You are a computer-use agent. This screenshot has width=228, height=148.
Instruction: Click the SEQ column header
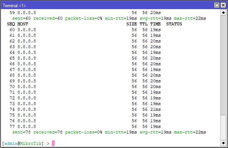pos(11,24)
